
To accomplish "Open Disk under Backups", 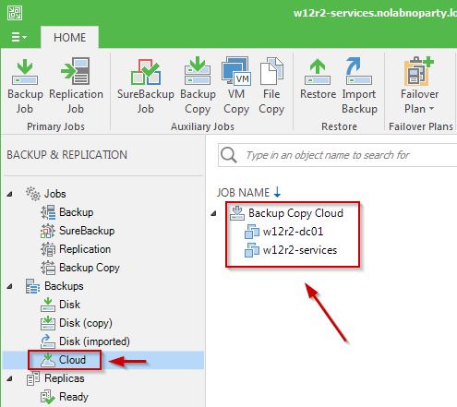I will click(x=69, y=305).
